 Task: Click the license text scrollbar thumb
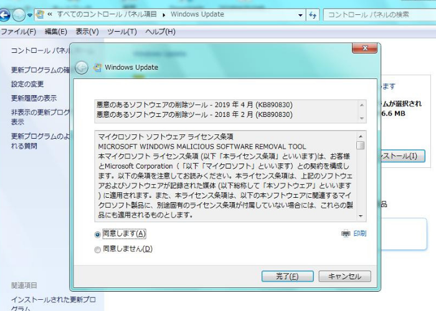pos(361,145)
